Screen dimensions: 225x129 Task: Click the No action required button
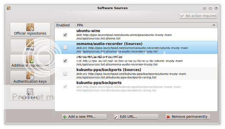point(198,16)
